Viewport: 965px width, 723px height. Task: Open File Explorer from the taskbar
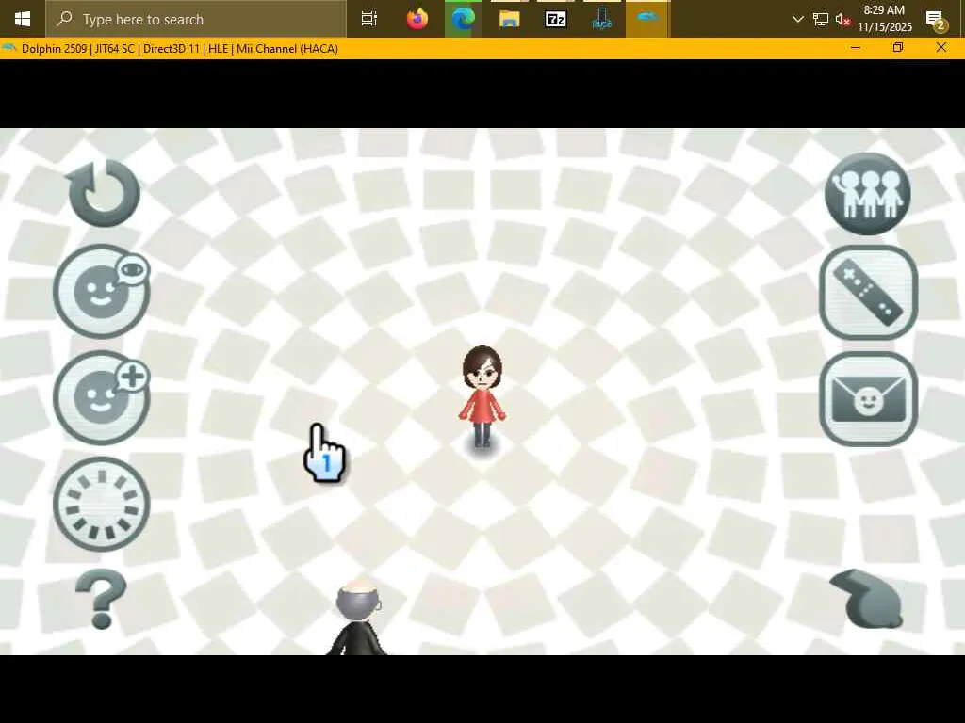(x=510, y=19)
